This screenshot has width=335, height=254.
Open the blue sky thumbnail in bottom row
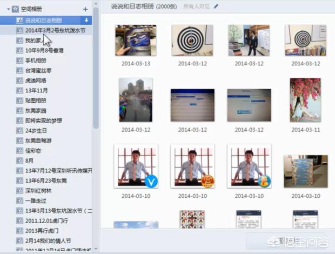click(136, 225)
